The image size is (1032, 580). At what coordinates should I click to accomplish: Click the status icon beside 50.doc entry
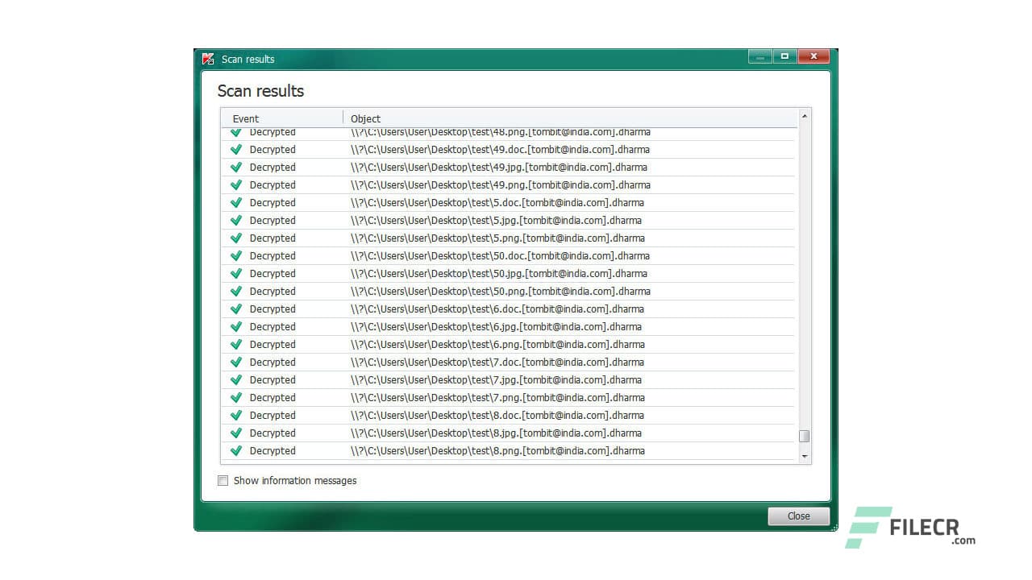pos(236,255)
